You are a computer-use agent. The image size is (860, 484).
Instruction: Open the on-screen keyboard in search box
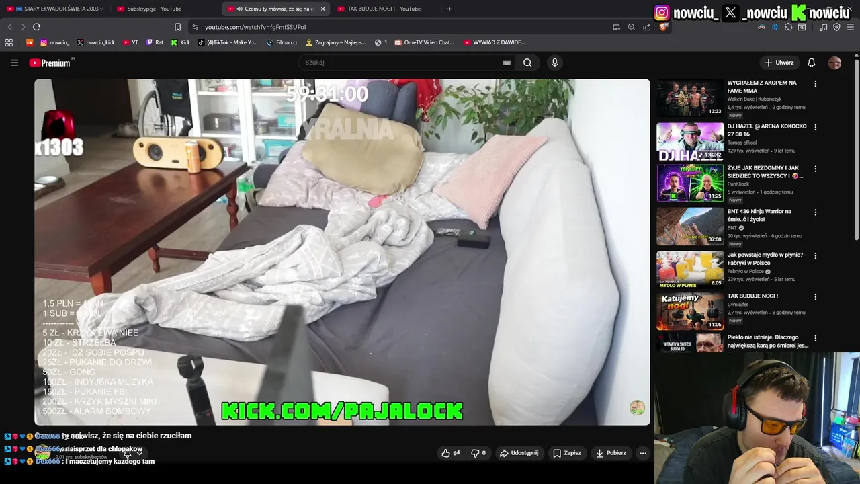click(507, 63)
